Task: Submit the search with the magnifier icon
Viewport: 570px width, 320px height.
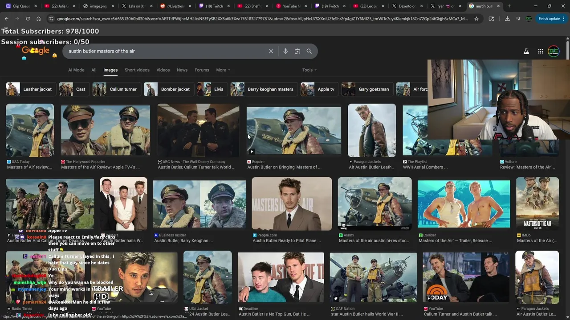Action: pyautogui.click(x=309, y=51)
